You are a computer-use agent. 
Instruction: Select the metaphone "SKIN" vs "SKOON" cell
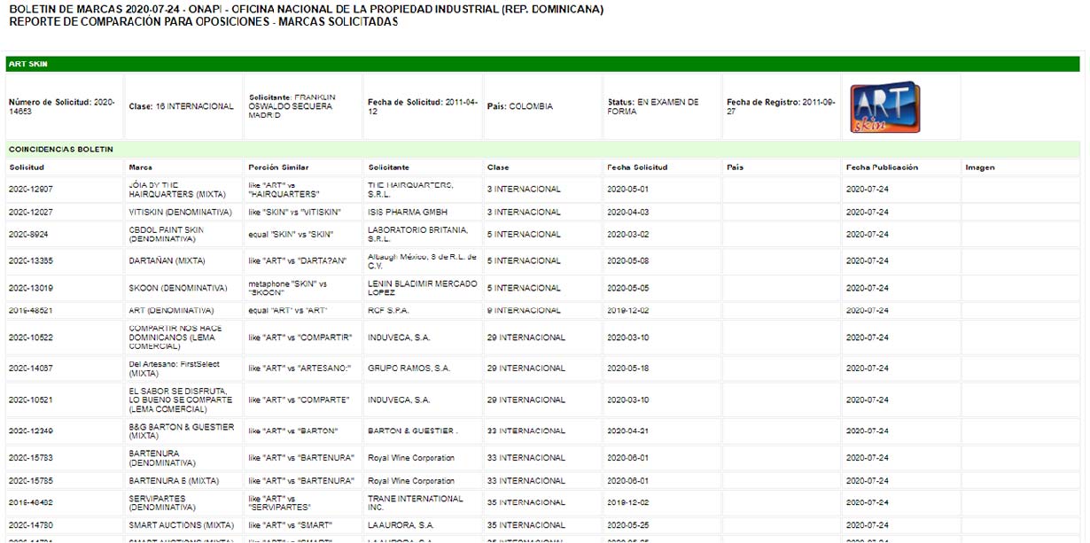pyautogui.click(x=288, y=288)
